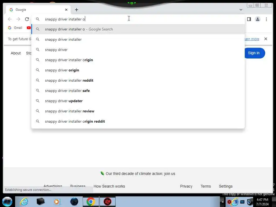276x207 pixels.
Task: Open the Settings footer menu
Action: click(226, 186)
